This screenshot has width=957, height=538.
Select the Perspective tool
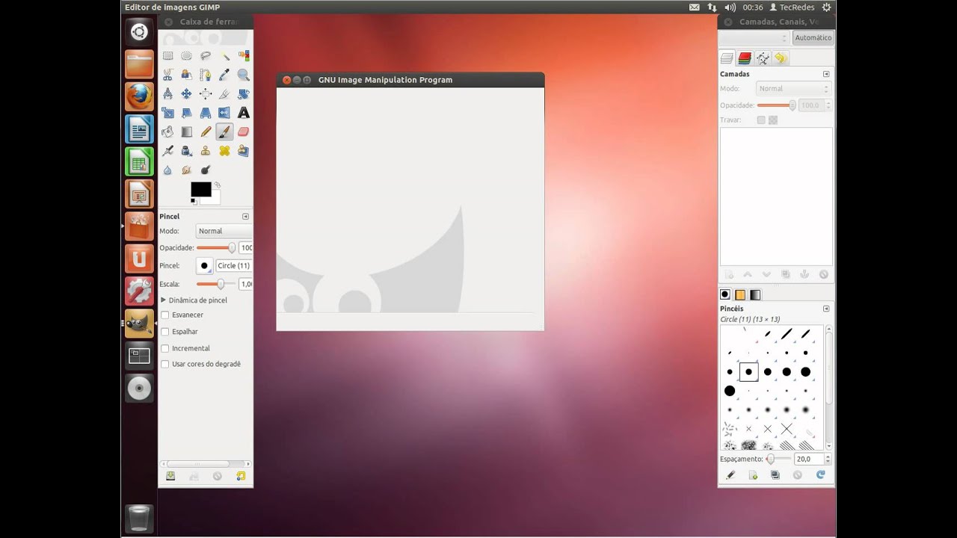[x=206, y=113]
